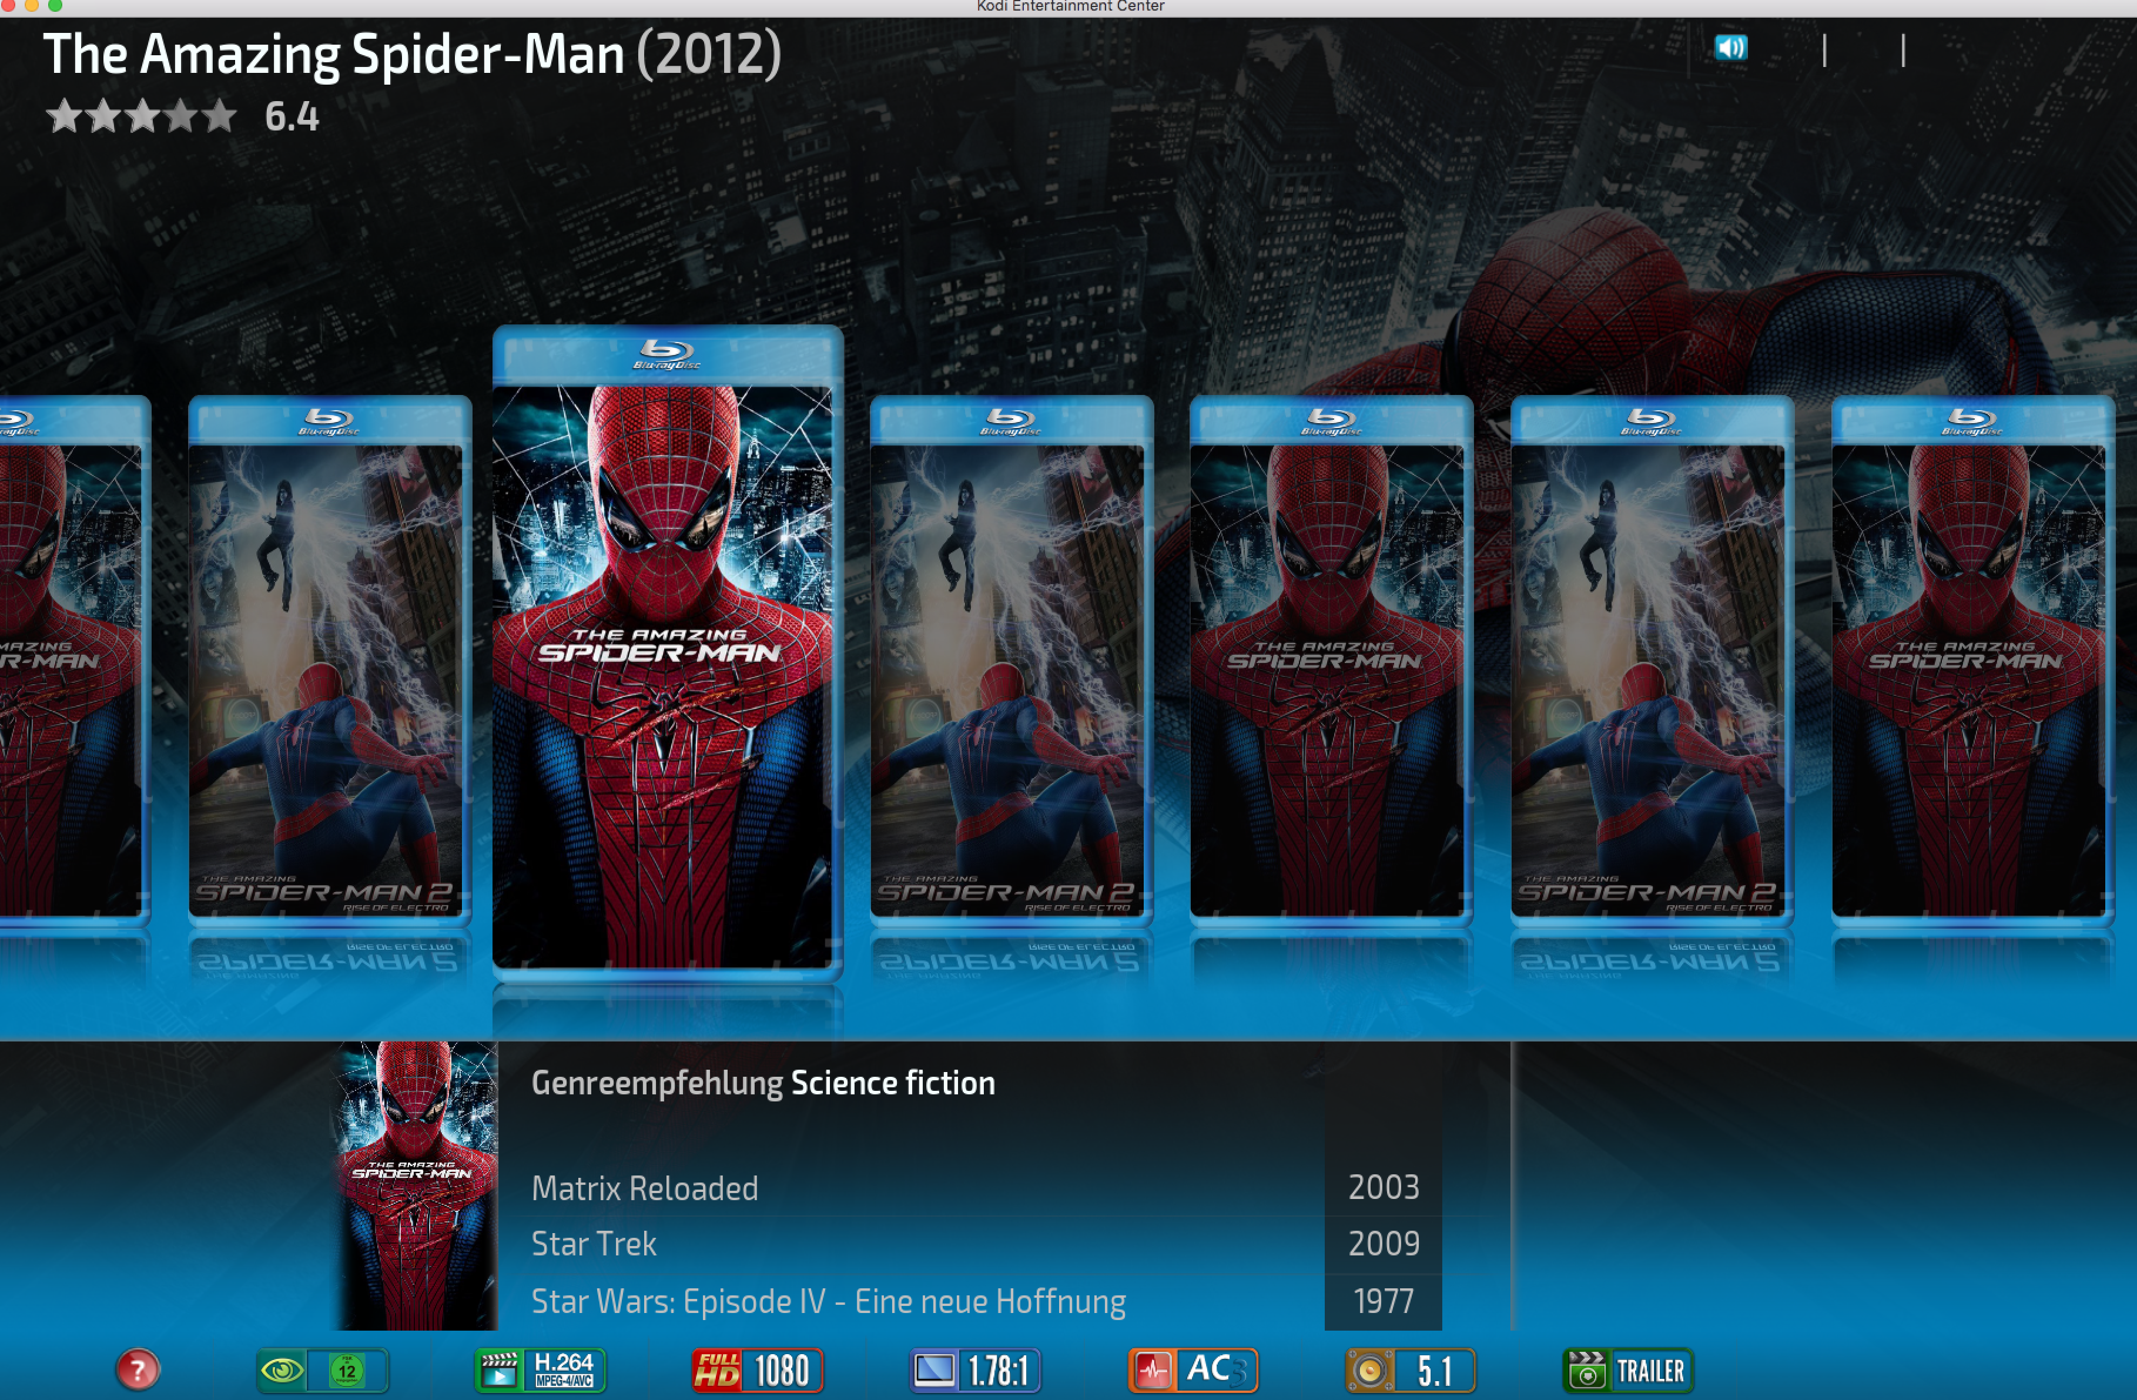Click the Full HD 1080 resolution flag

757,1371
